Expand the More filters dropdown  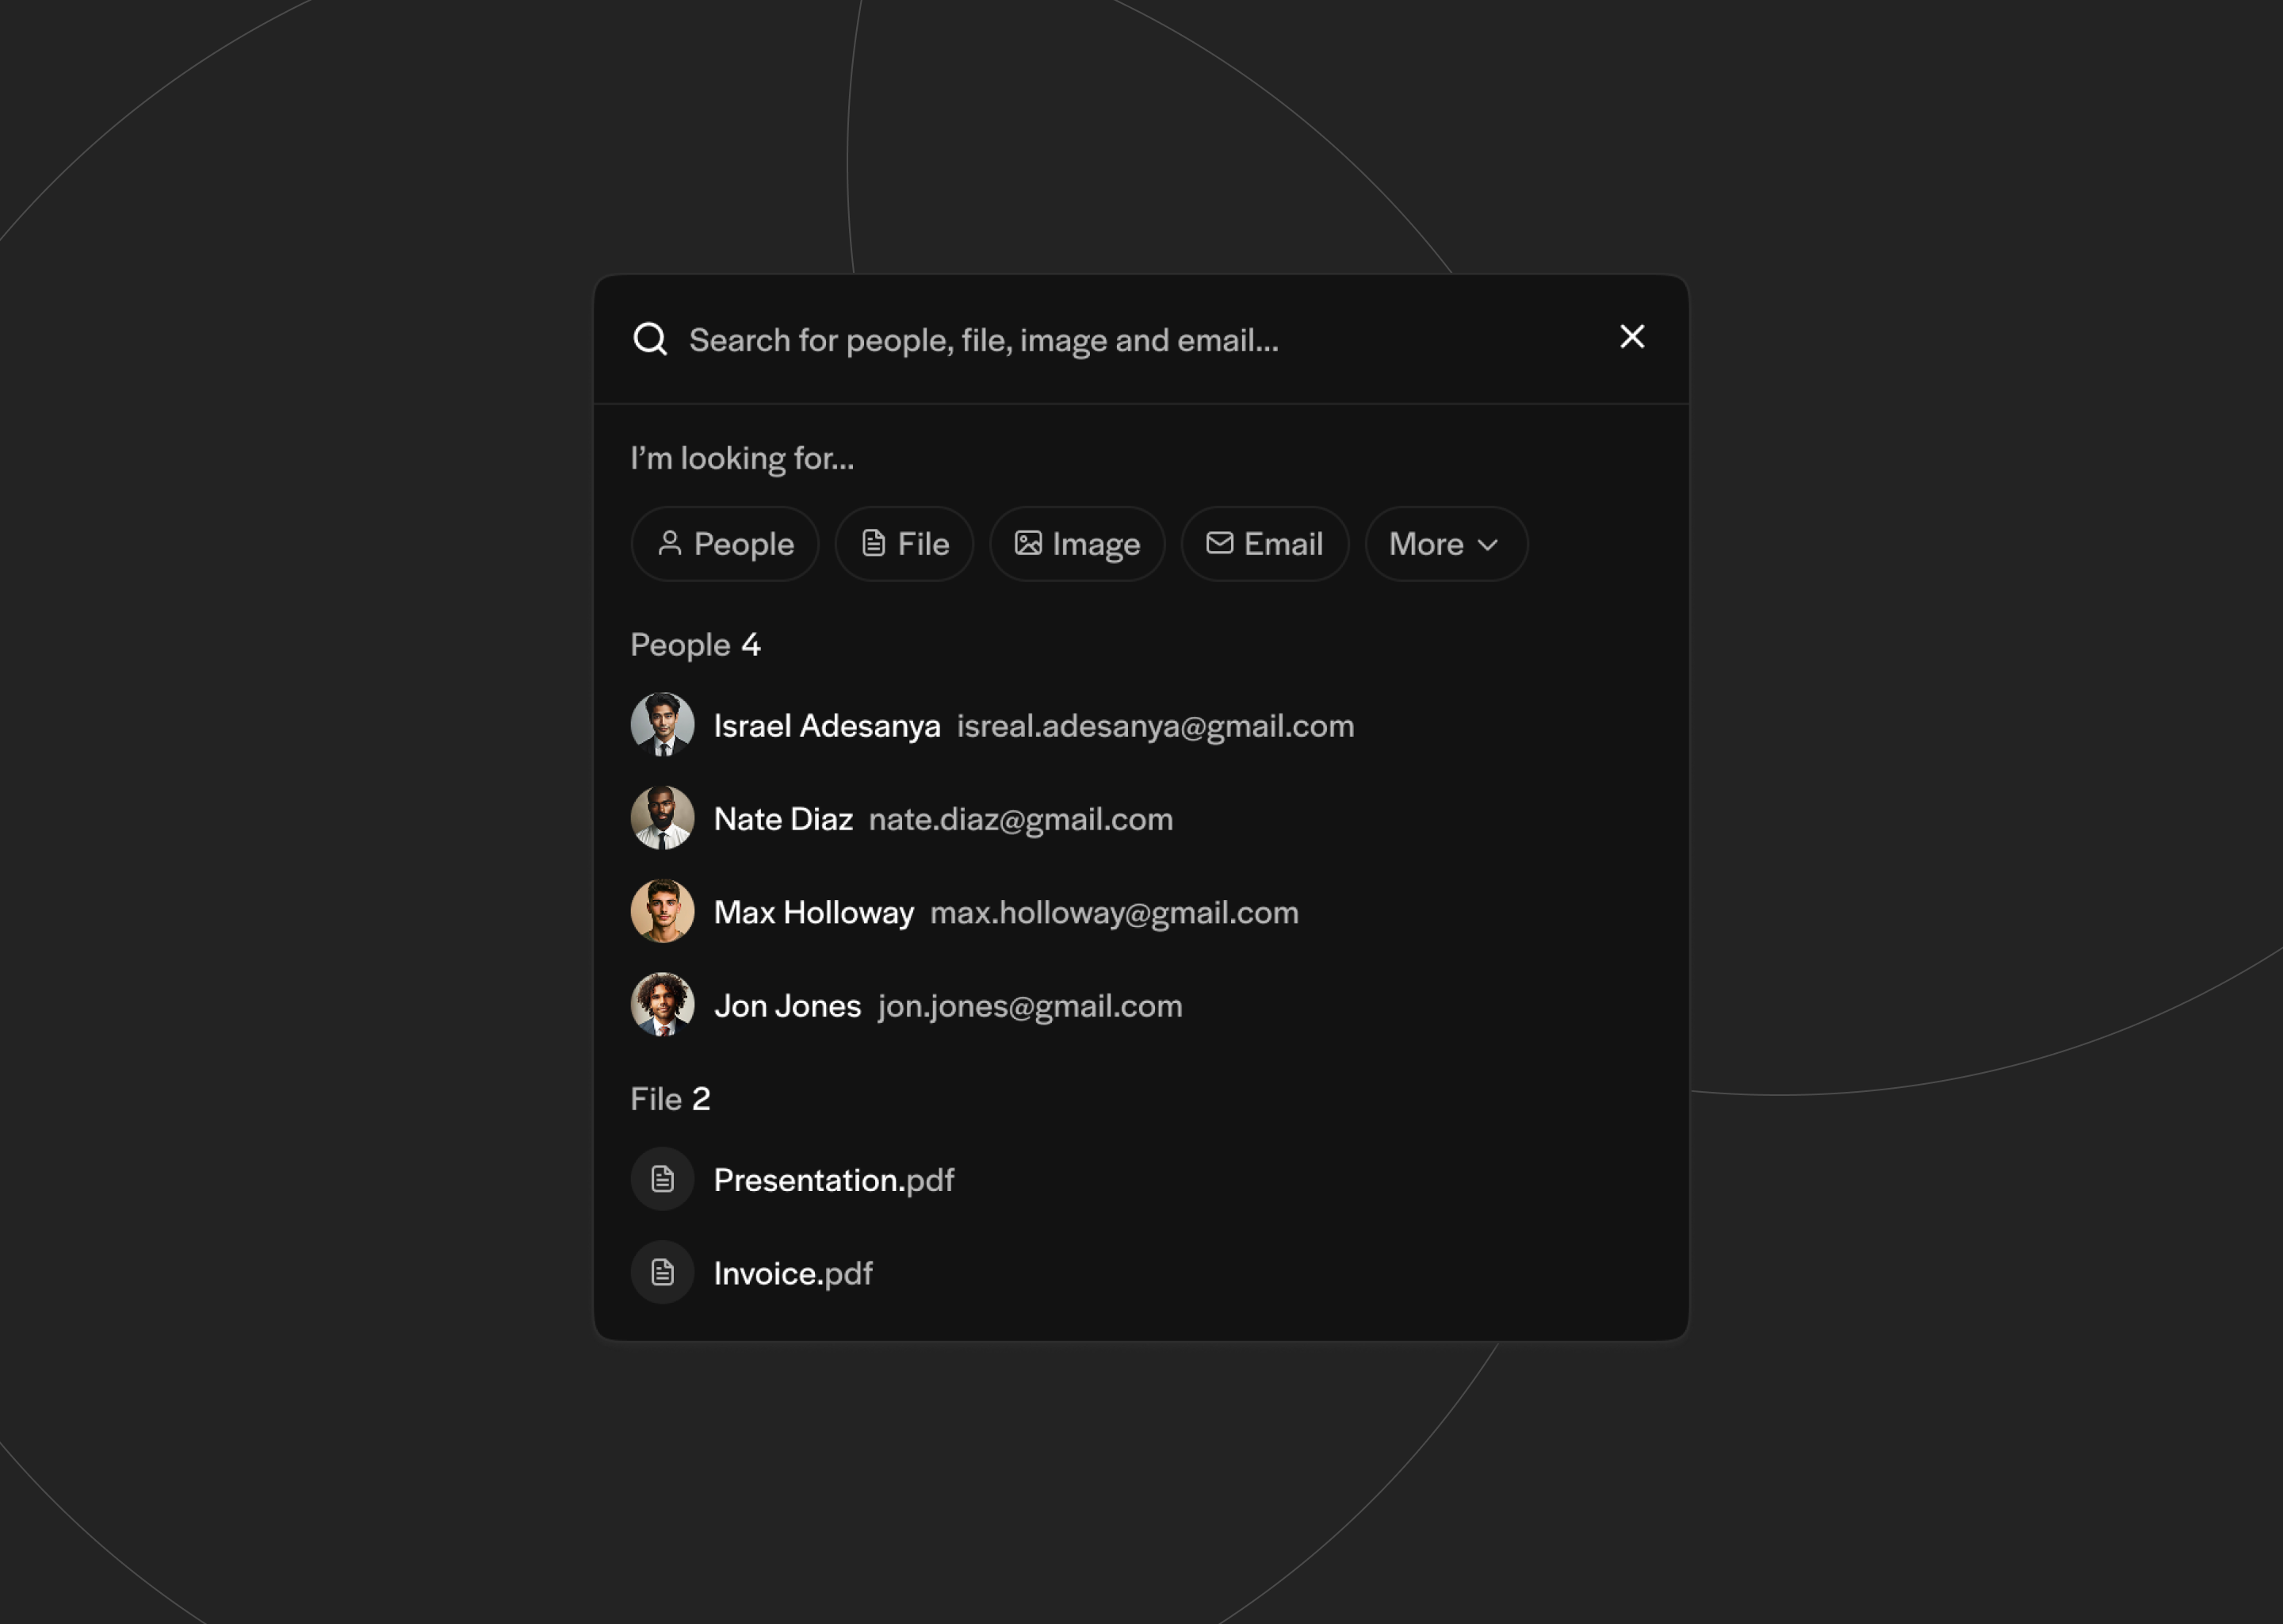tap(1445, 544)
